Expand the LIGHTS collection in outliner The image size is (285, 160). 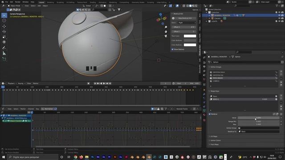(207, 21)
